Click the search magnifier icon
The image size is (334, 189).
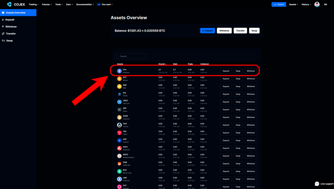click(x=118, y=56)
